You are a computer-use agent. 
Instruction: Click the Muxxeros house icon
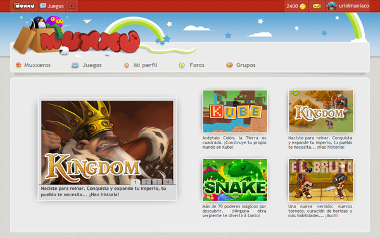click(18, 65)
